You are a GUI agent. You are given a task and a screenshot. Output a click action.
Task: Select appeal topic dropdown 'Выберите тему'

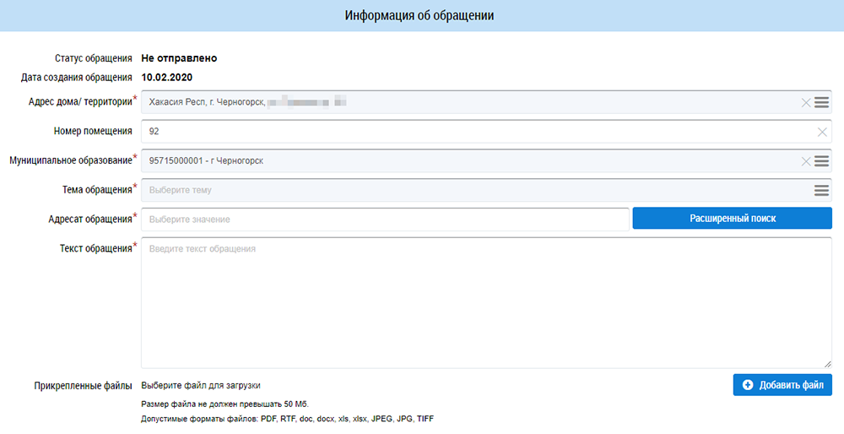click(487, 190)
